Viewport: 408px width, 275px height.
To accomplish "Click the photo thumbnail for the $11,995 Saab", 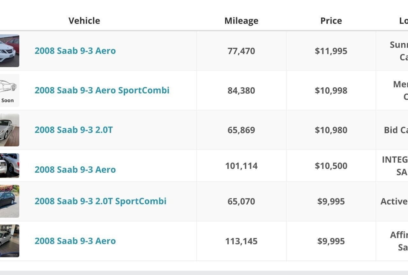I will point(9,51).
